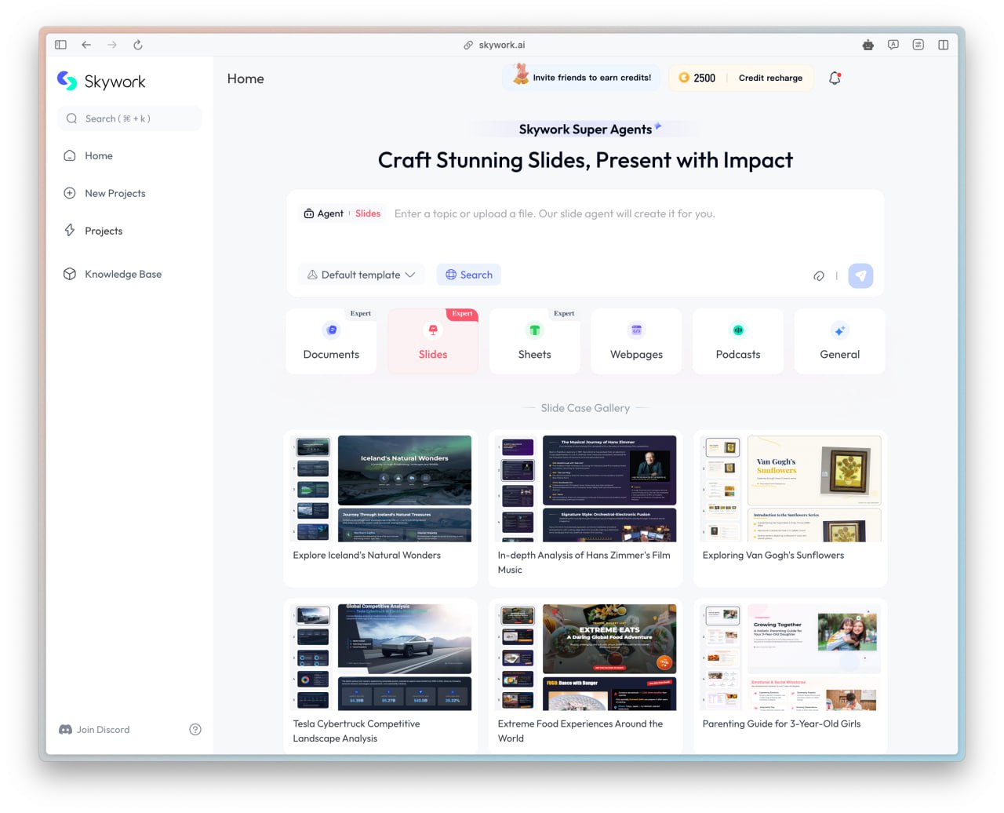
Task: Toggle the browser sidebar icon
Action: pos(60,45)
